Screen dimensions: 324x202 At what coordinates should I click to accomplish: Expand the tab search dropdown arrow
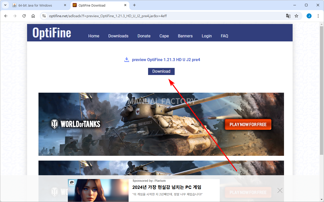(5, 5)
